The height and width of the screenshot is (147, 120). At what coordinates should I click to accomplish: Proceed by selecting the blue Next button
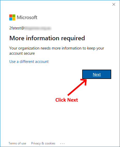tap(97, 74)
